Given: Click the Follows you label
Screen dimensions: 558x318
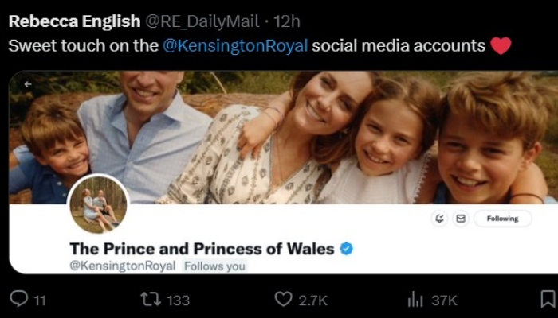Looking at the screenshot, I should coord(214,266).
